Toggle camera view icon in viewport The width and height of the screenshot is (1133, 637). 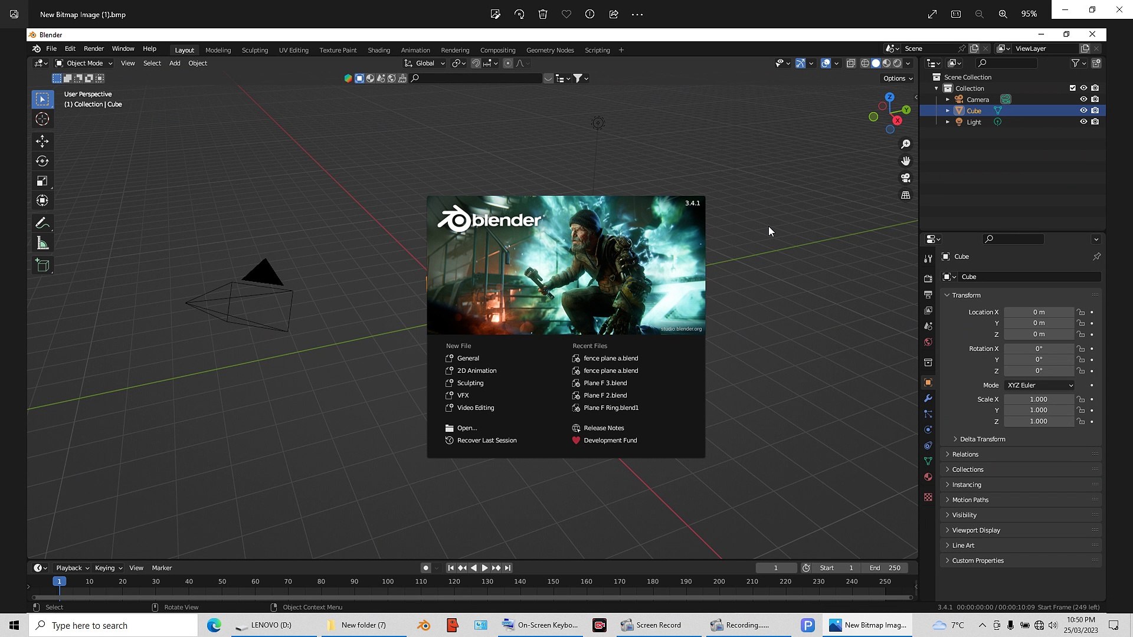[x=905, y=178]
